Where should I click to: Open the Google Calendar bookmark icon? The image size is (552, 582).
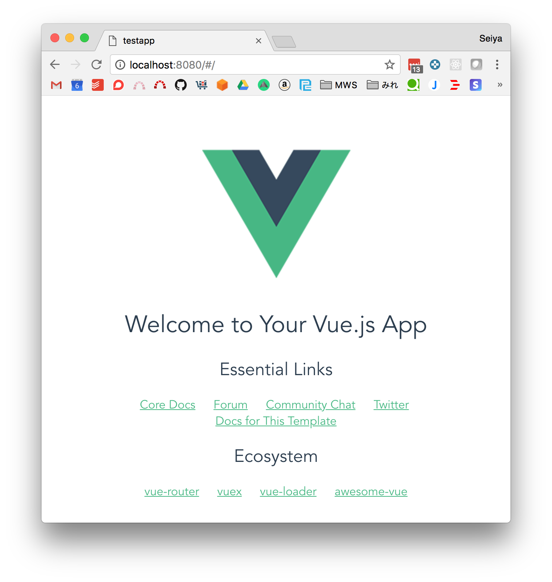tap(77, 85)
